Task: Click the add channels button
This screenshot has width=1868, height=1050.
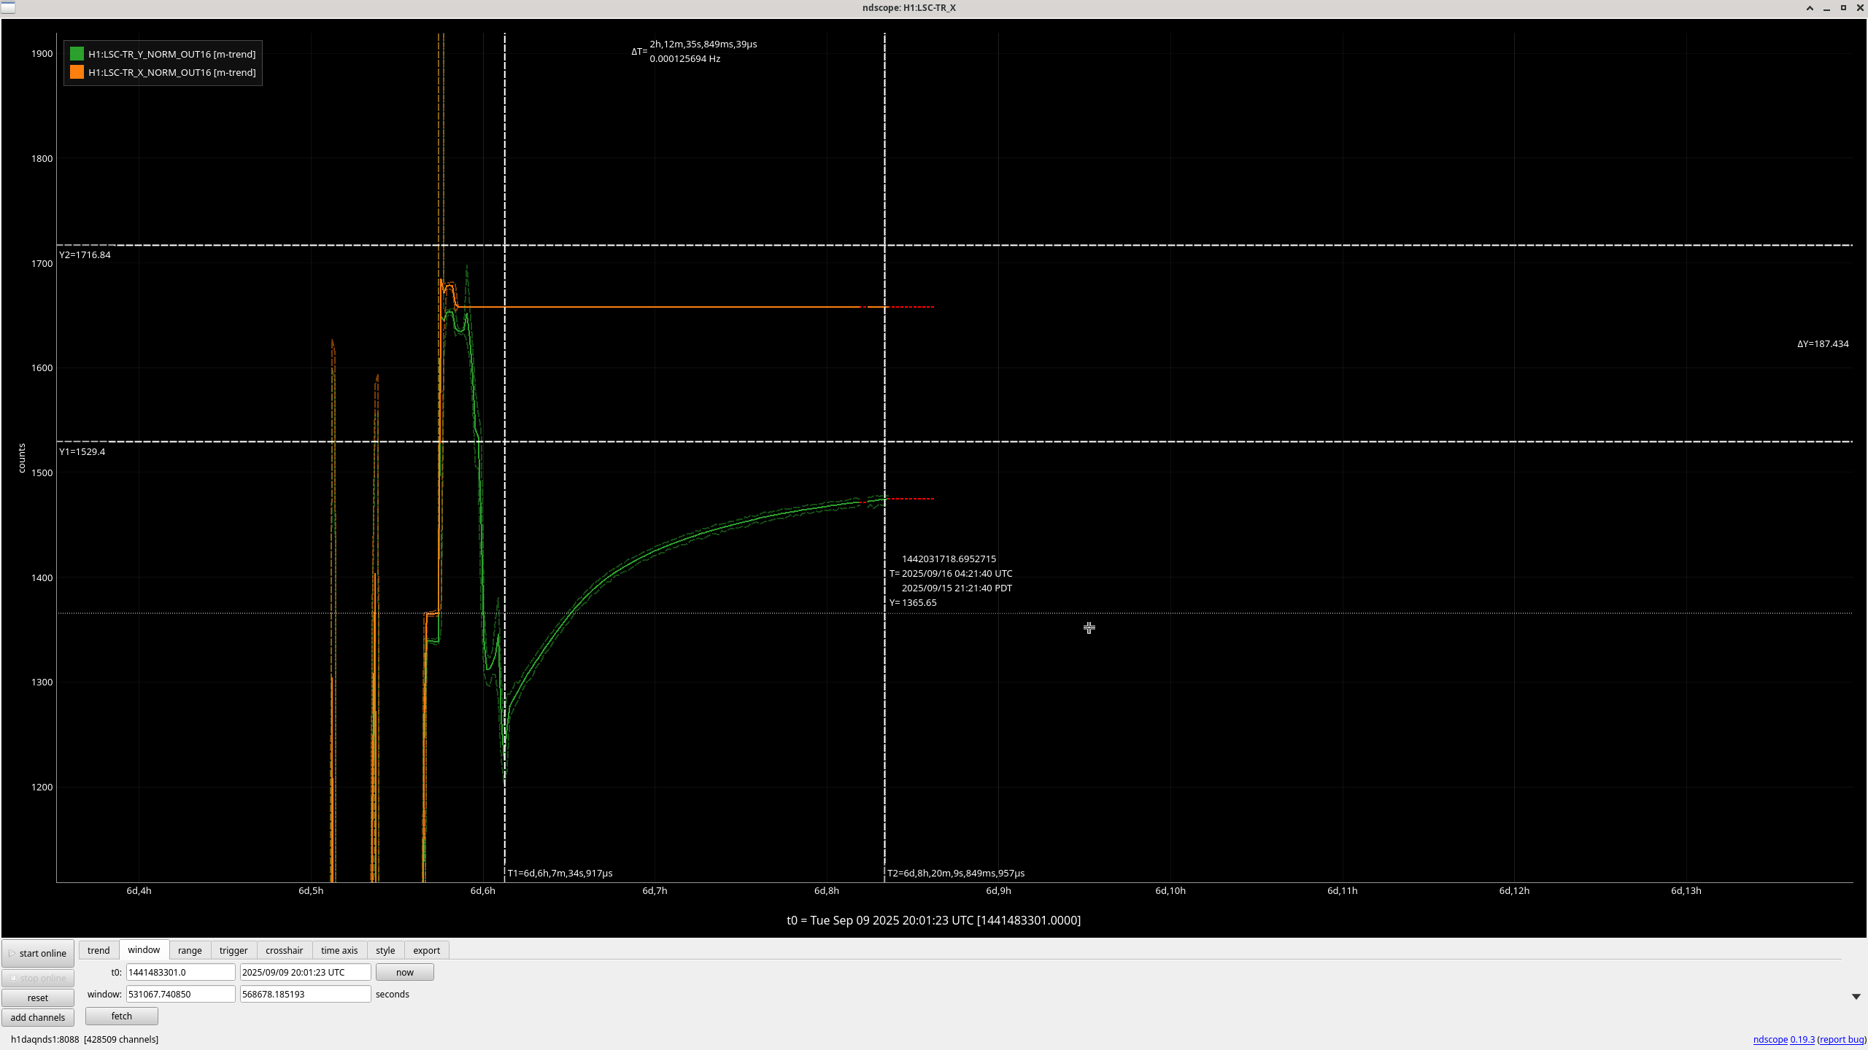Action: (38, 1017)
